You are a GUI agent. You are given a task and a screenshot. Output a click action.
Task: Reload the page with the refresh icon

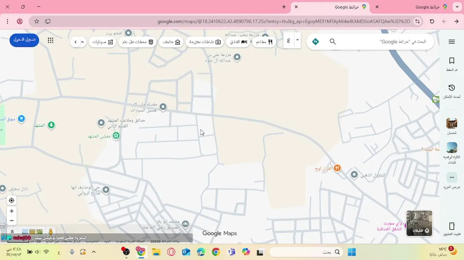432,22
